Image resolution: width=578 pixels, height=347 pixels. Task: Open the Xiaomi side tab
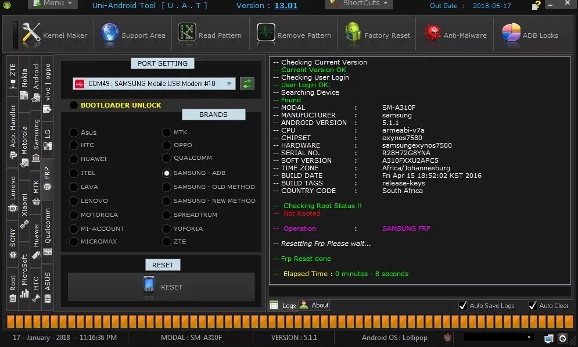point(24,210)
